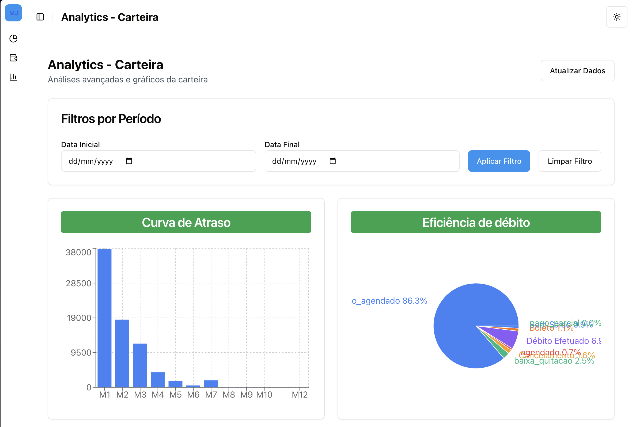Click the Eficiência de débito header
This screenshot has height=427, width=636.
pos(476,222)
